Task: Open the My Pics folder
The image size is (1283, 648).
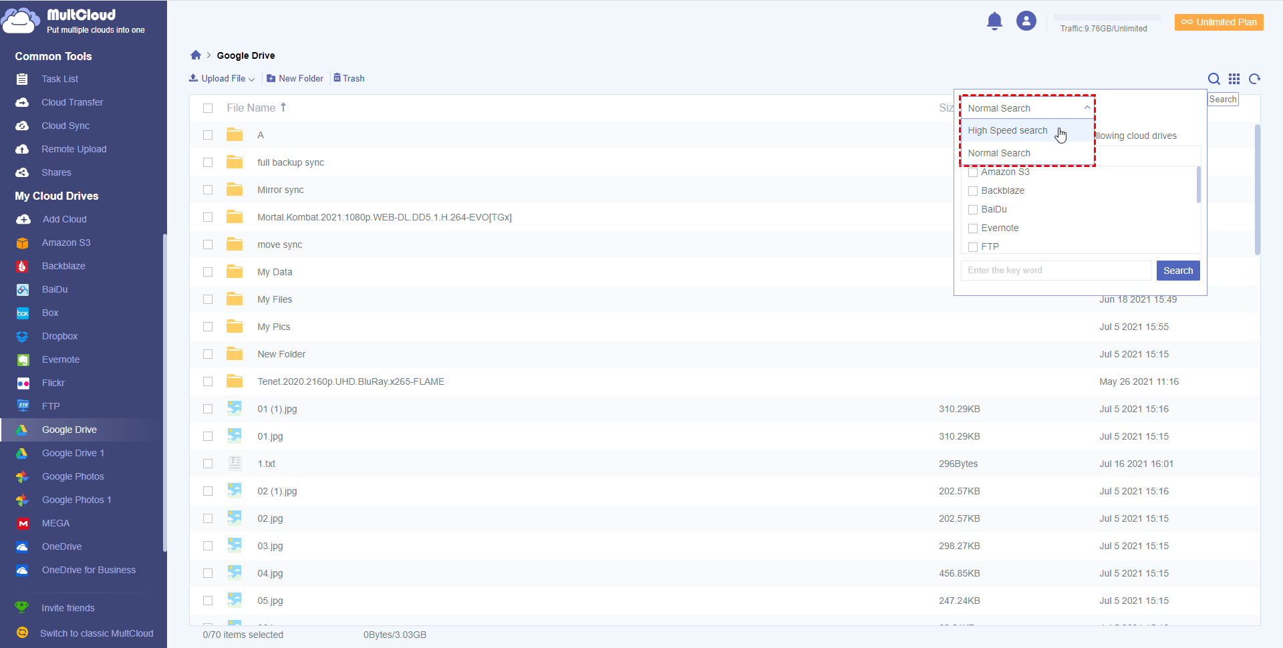Action: coord(274,327)
